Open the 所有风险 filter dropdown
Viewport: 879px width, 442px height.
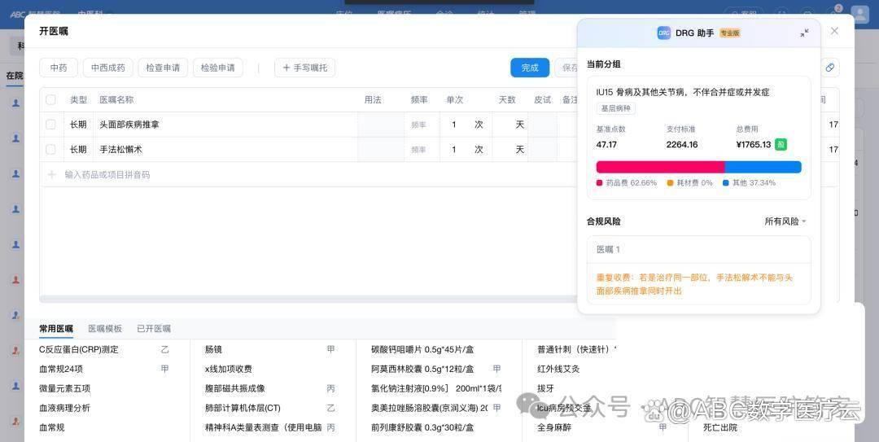785,221
